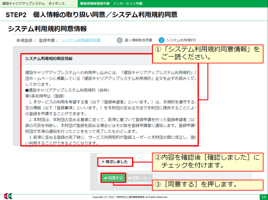268x200 pixels.
Task: Click the checkmark icon inside 同意する
Action: (105, 178)
